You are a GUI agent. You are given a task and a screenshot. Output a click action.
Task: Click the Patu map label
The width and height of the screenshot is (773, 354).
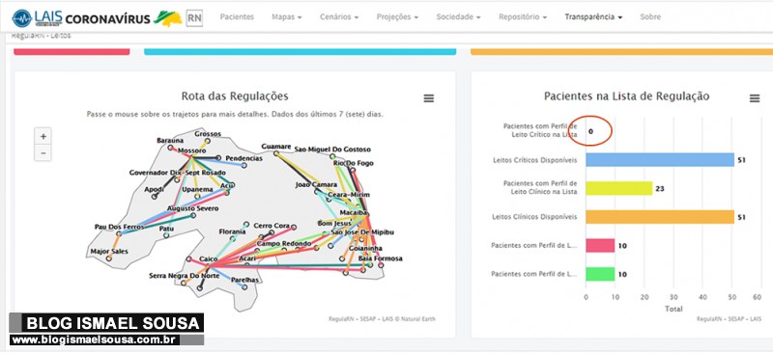[x=166, y=229]
